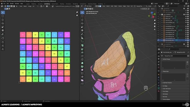Open the RetopoFlow header menu
Screen dimensions: 190x107
click(140, 6)
